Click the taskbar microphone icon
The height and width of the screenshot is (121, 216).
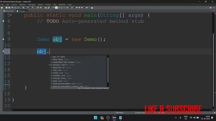coord(180,118)
